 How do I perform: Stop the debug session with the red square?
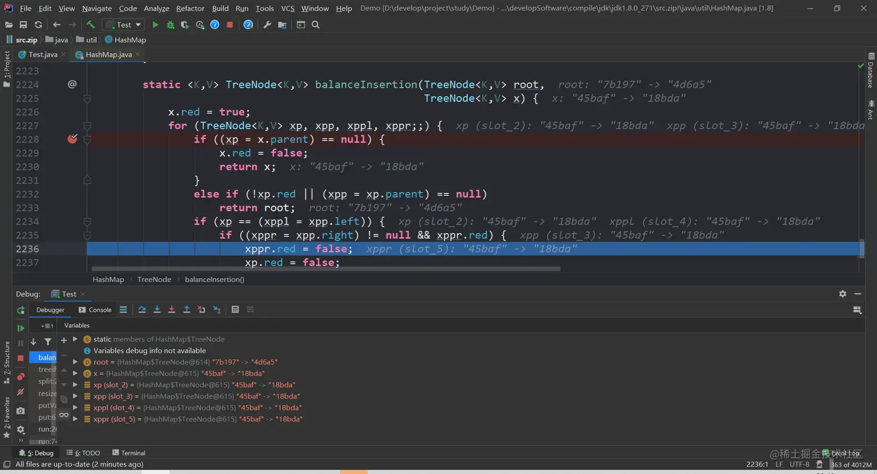[x=21, y=358]
